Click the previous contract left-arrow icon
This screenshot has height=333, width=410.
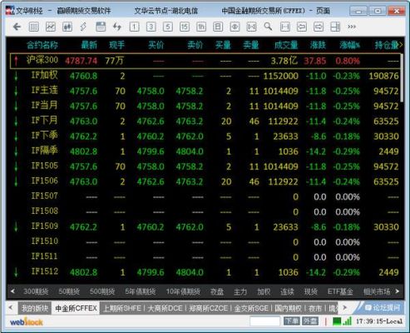click(302, 27)
